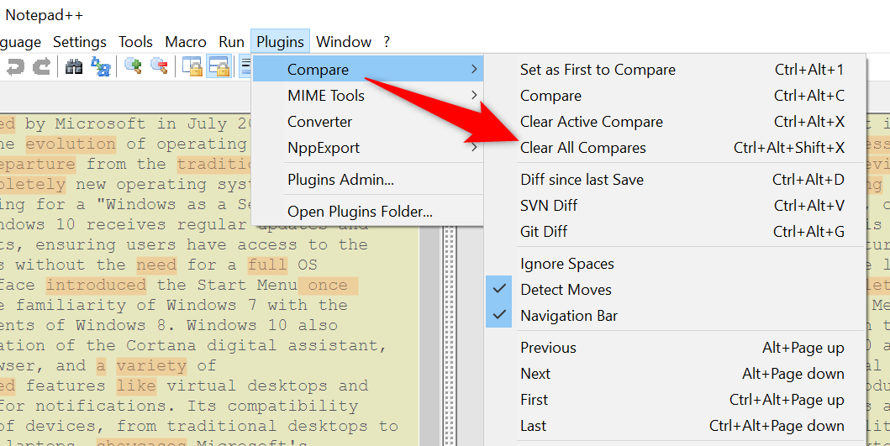Viewport: 890px width, 446px height.
Task: Open the Window menu
Action: 344,42
